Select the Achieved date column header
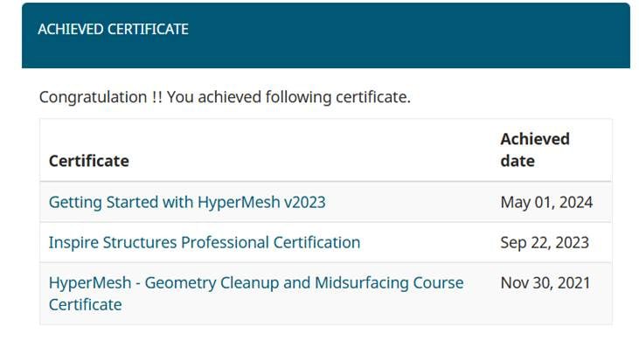Viewport: 639px width, 361px height. [x=535, y=150]
